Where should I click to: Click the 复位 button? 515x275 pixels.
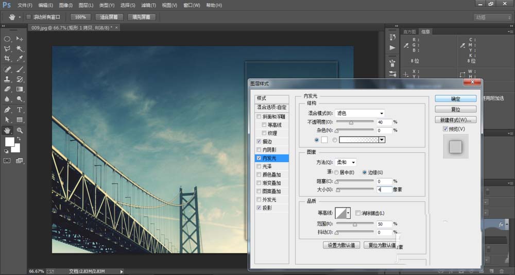coord(456,109)
